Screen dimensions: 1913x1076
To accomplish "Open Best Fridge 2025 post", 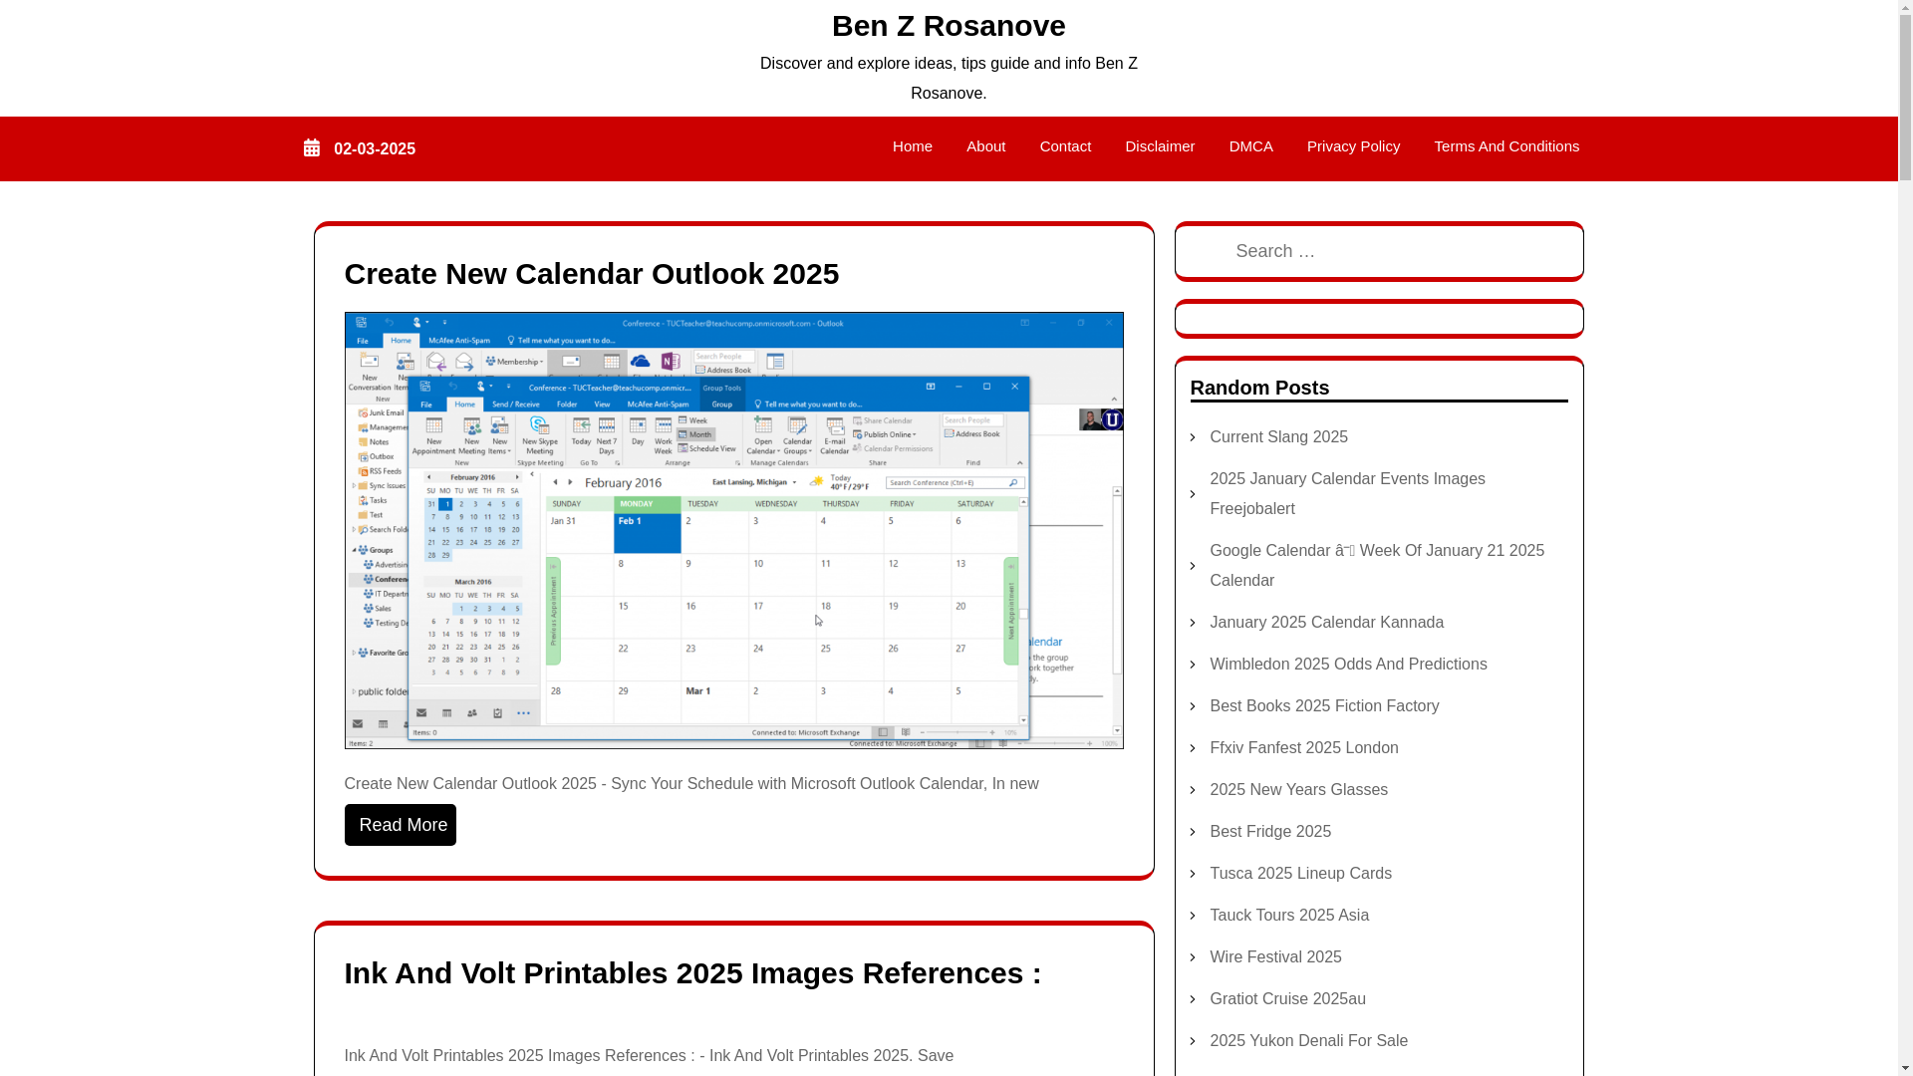I will tap(1270, 832).
